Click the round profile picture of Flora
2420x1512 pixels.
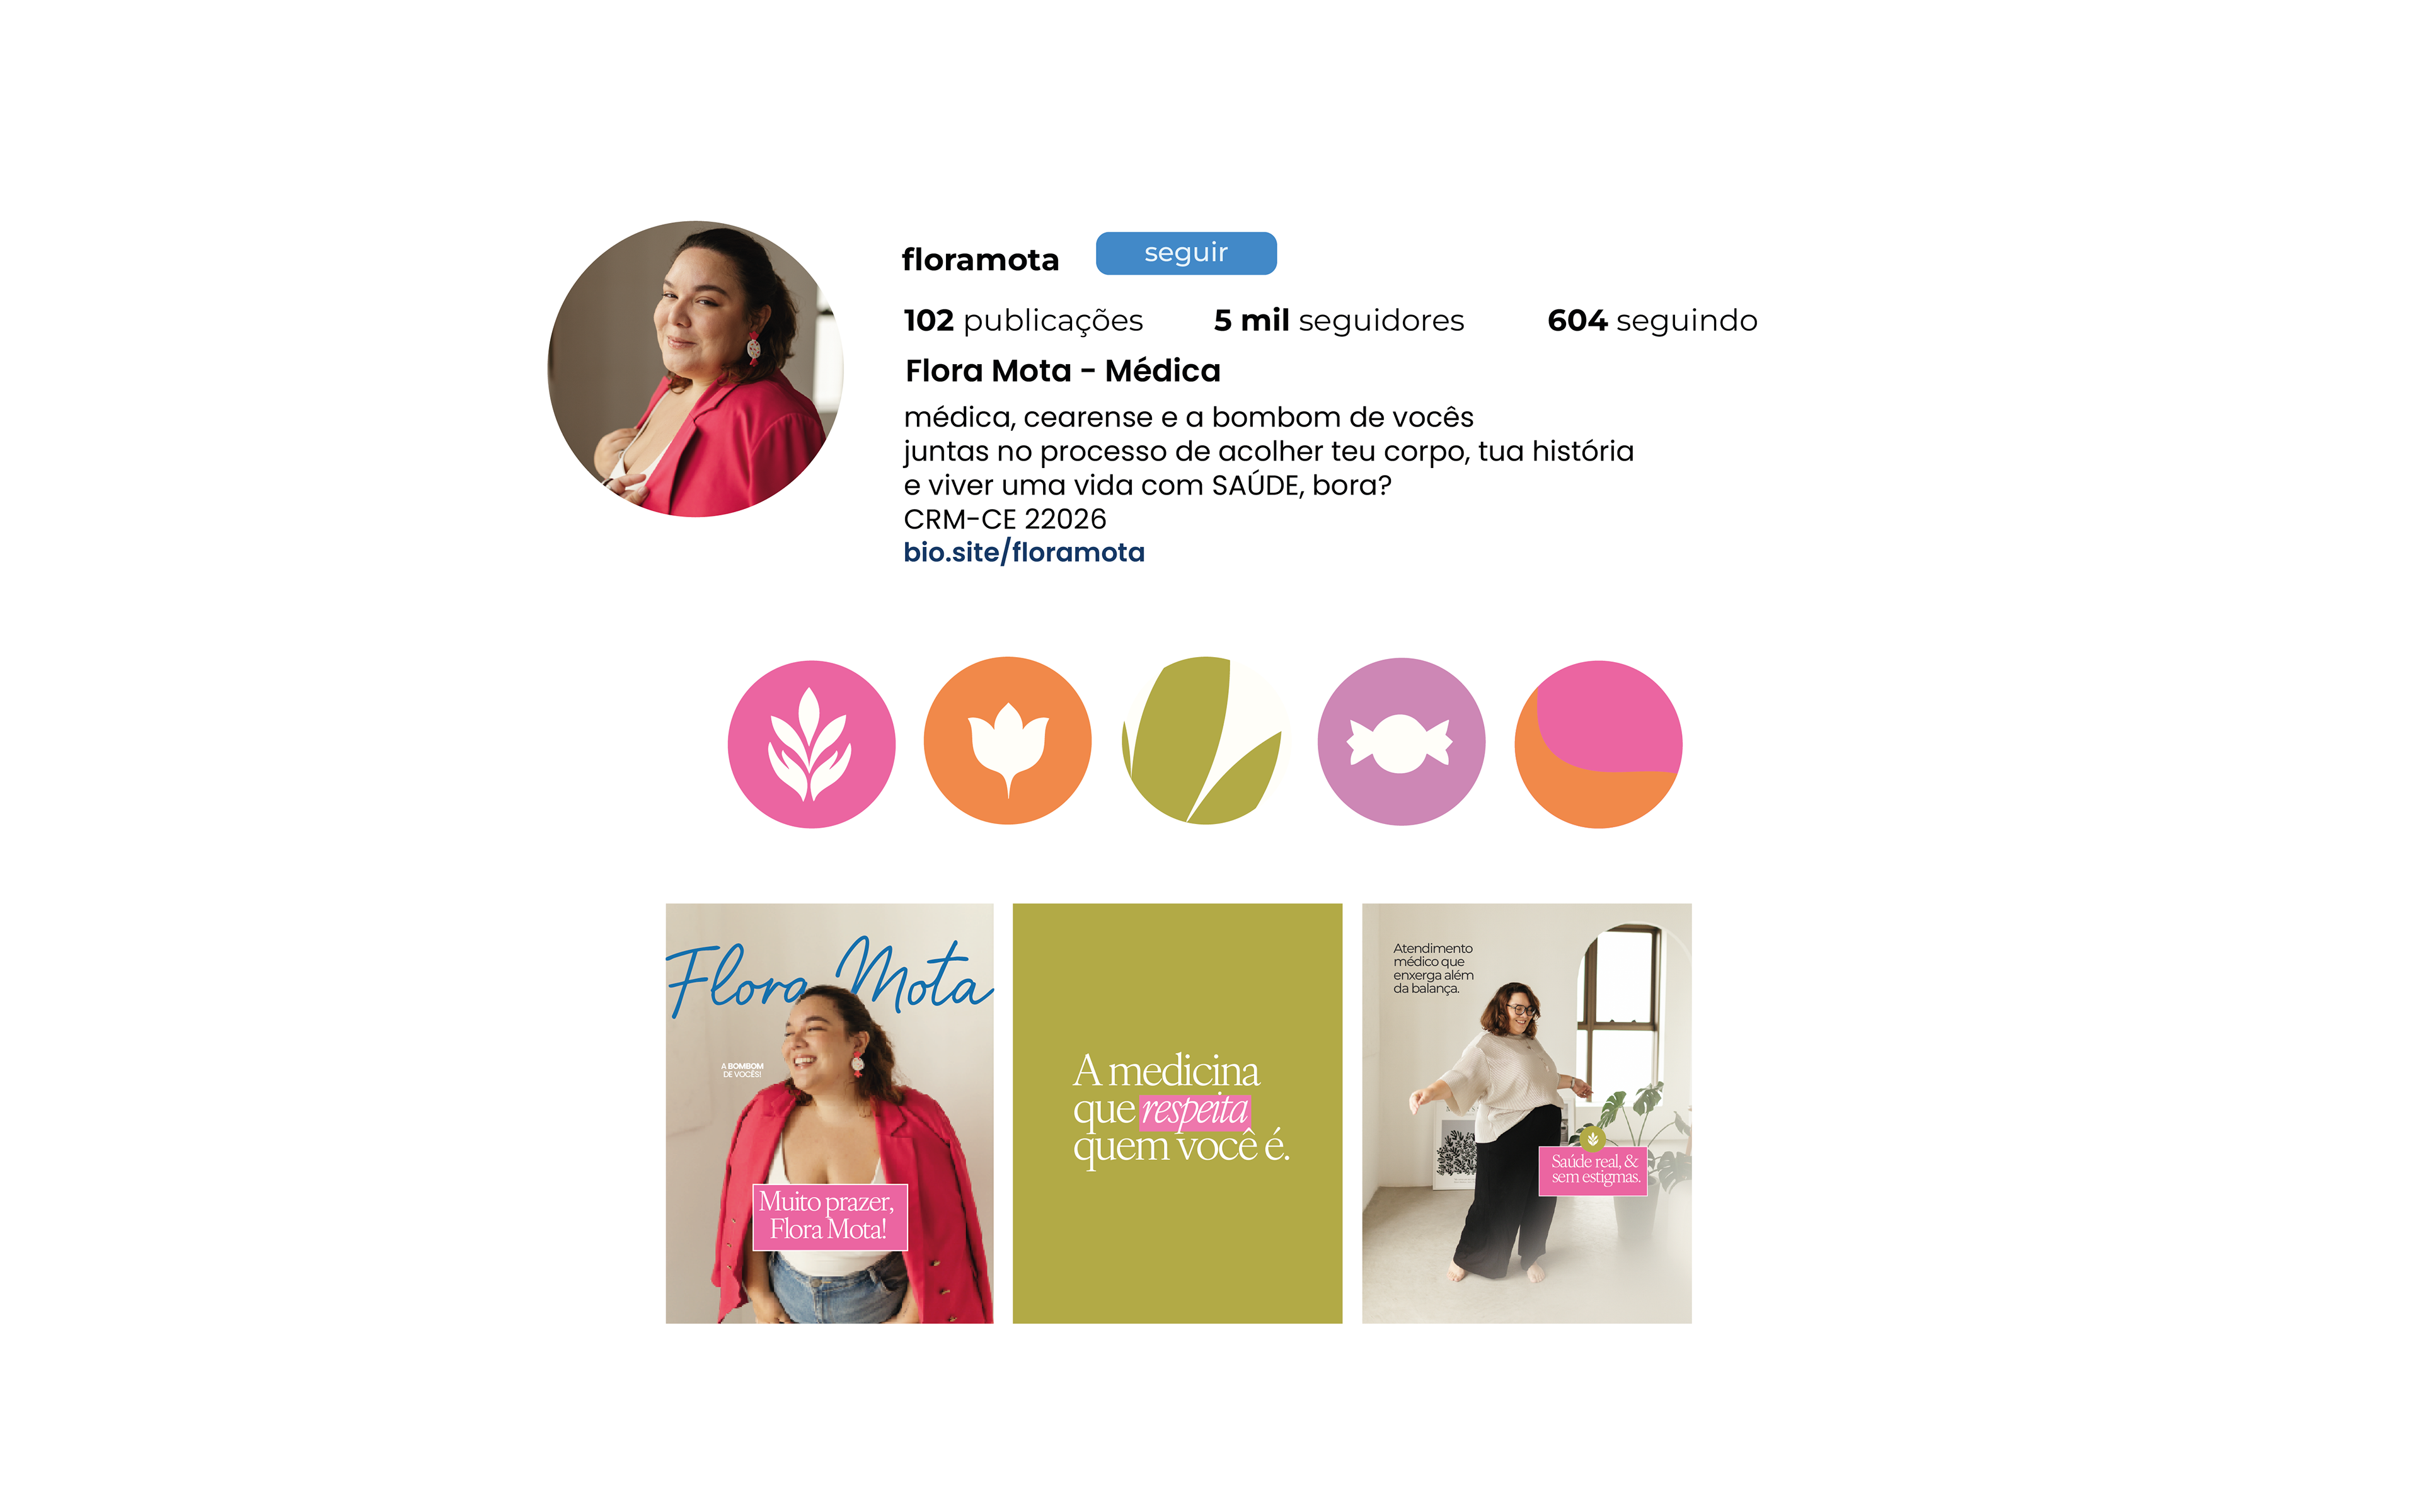695,369
